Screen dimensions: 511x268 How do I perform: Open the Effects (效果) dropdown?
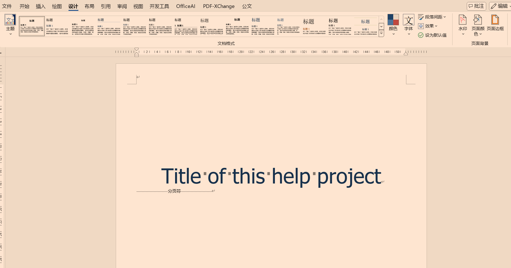[x=428, y=26]
